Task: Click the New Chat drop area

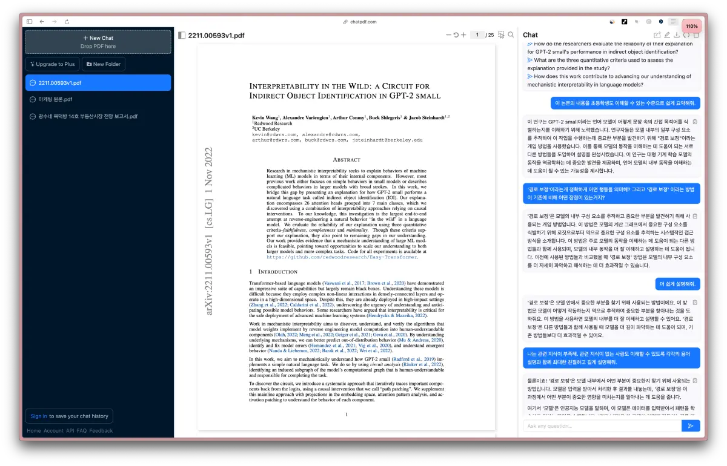Action: coord(98,42)
